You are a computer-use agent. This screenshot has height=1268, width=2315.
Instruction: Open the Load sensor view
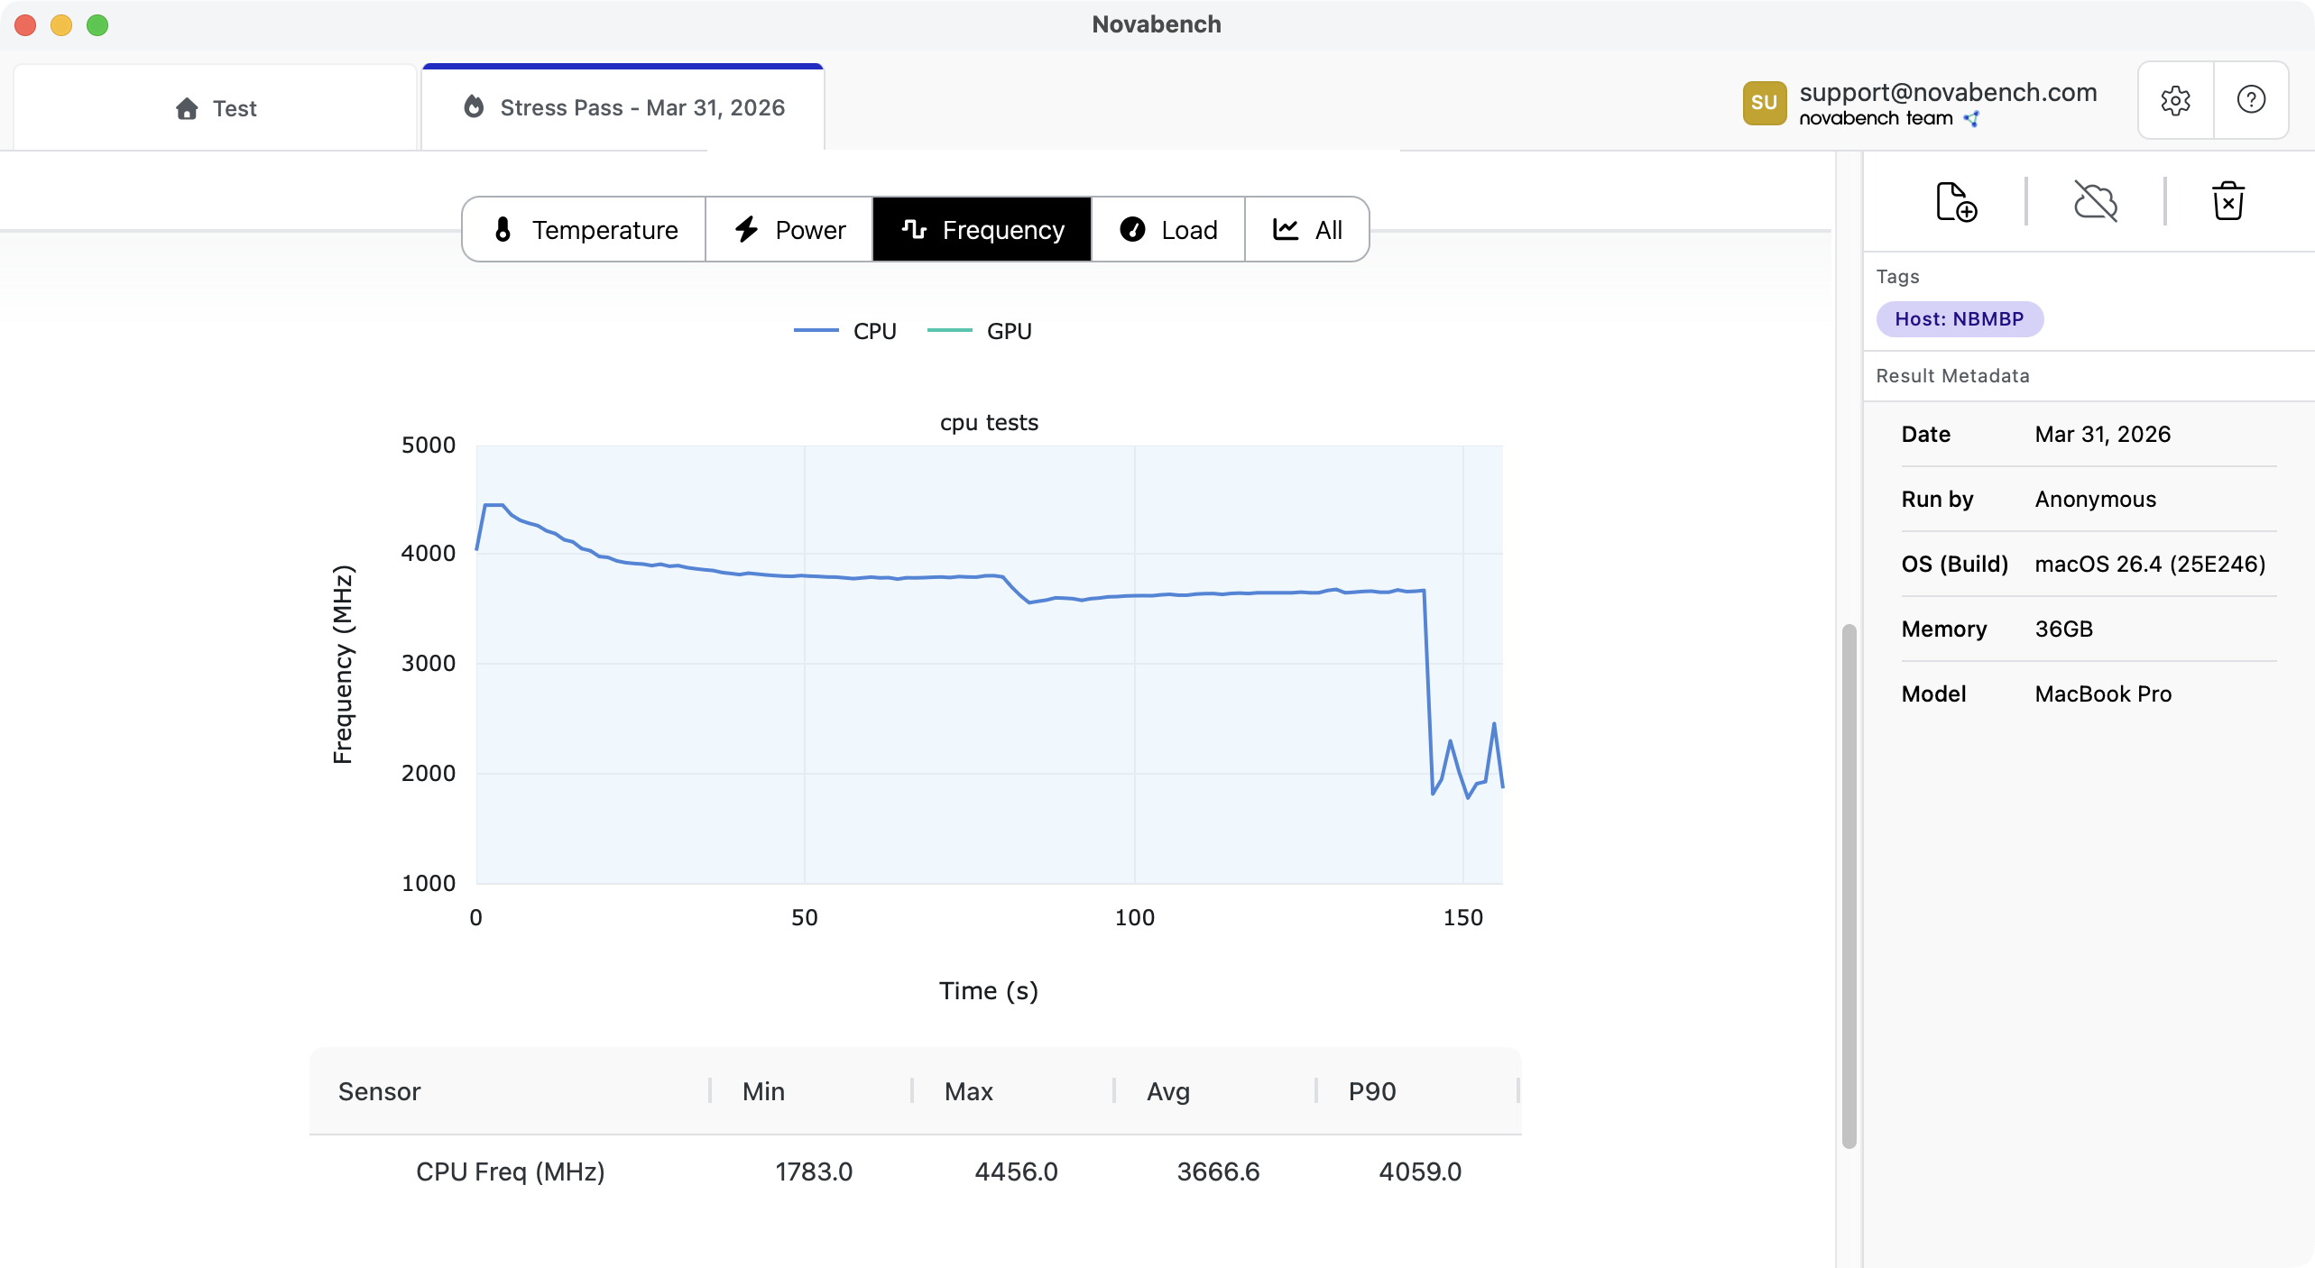tap(1167, 229)
